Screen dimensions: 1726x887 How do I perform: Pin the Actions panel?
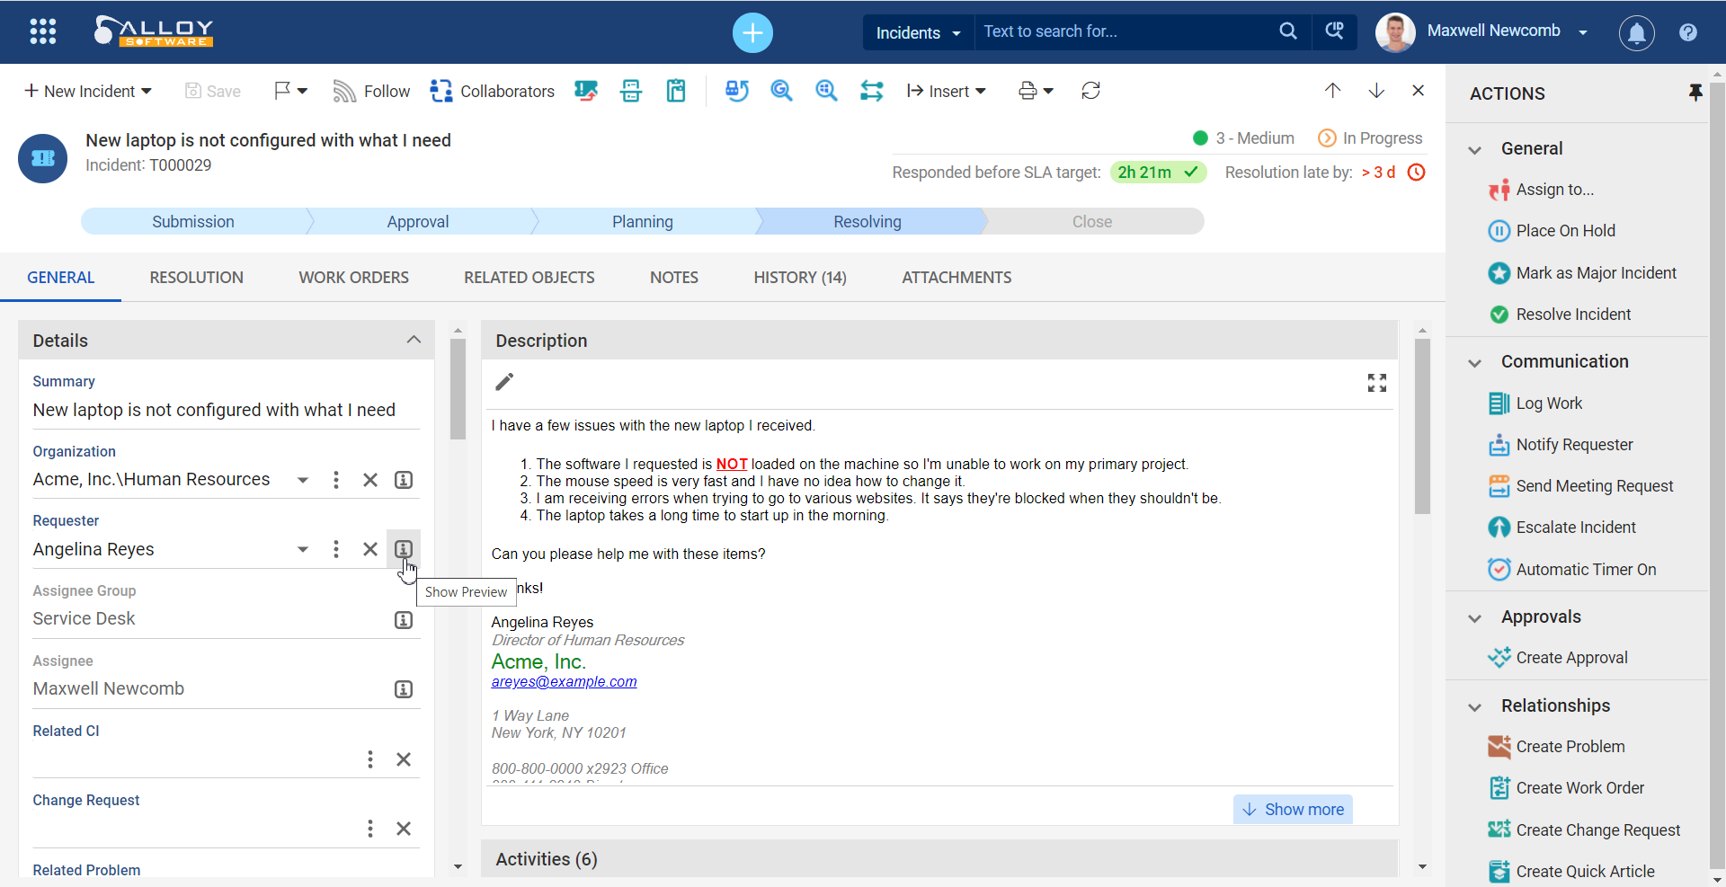click(x=1696, y=93)
